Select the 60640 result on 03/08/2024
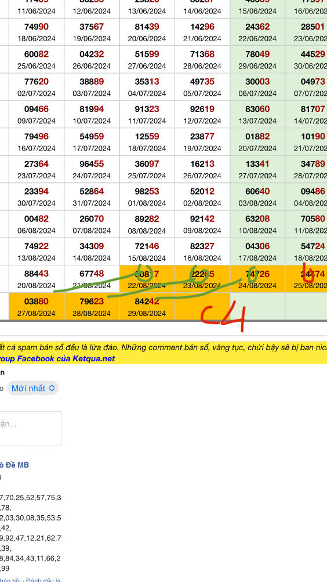327x582 pixels. point(257,197)
